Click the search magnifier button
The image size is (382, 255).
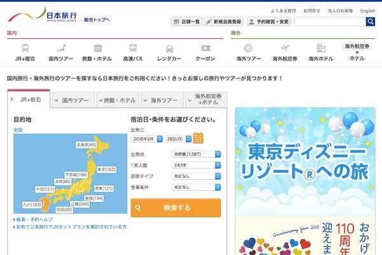pos(371,22)
